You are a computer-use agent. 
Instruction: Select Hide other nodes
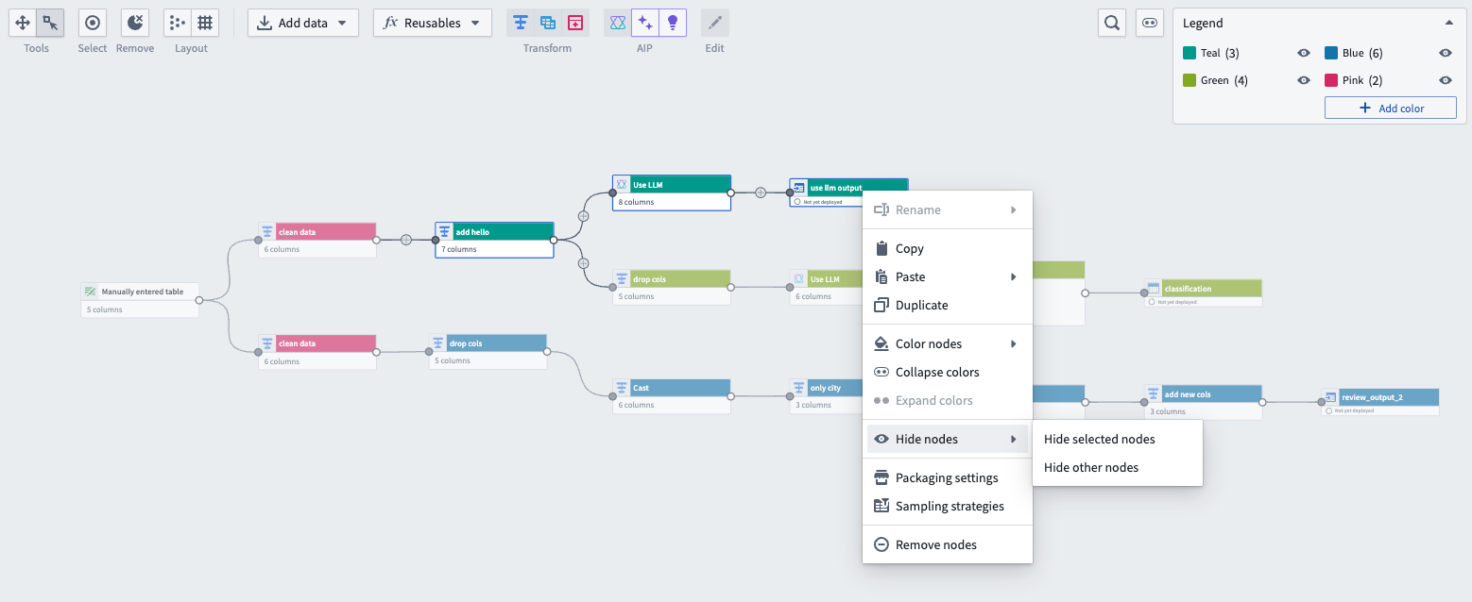[x=1118, y=467]
